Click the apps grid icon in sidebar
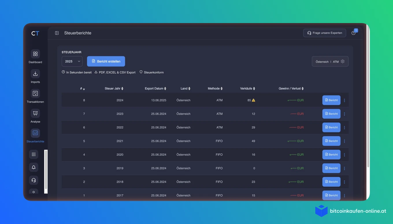 pyautogui.click(x=34, y=154)
